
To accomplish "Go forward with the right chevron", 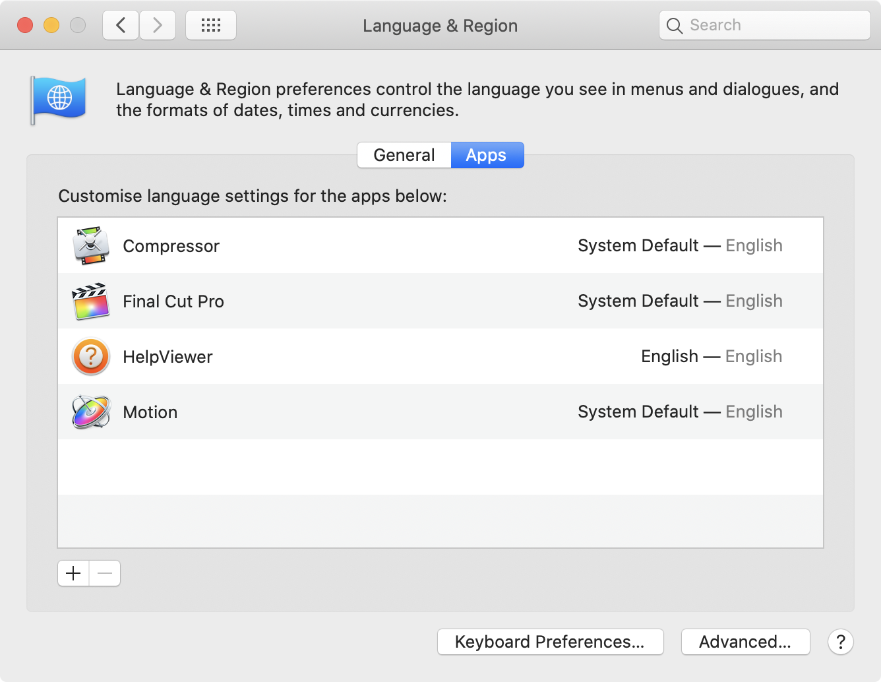I will coord(158,26).
